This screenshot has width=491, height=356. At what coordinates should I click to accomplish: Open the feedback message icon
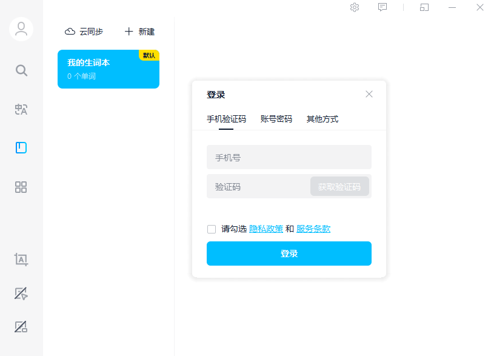coord(383,7)
